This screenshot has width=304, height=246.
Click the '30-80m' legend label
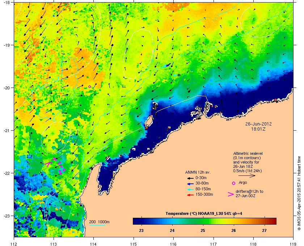pos(202,183)
